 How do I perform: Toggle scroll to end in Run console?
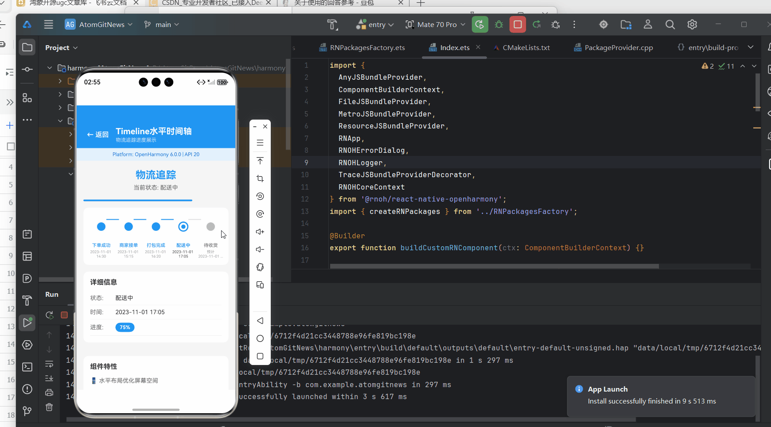pyautogui.click(x=49, y=378)
